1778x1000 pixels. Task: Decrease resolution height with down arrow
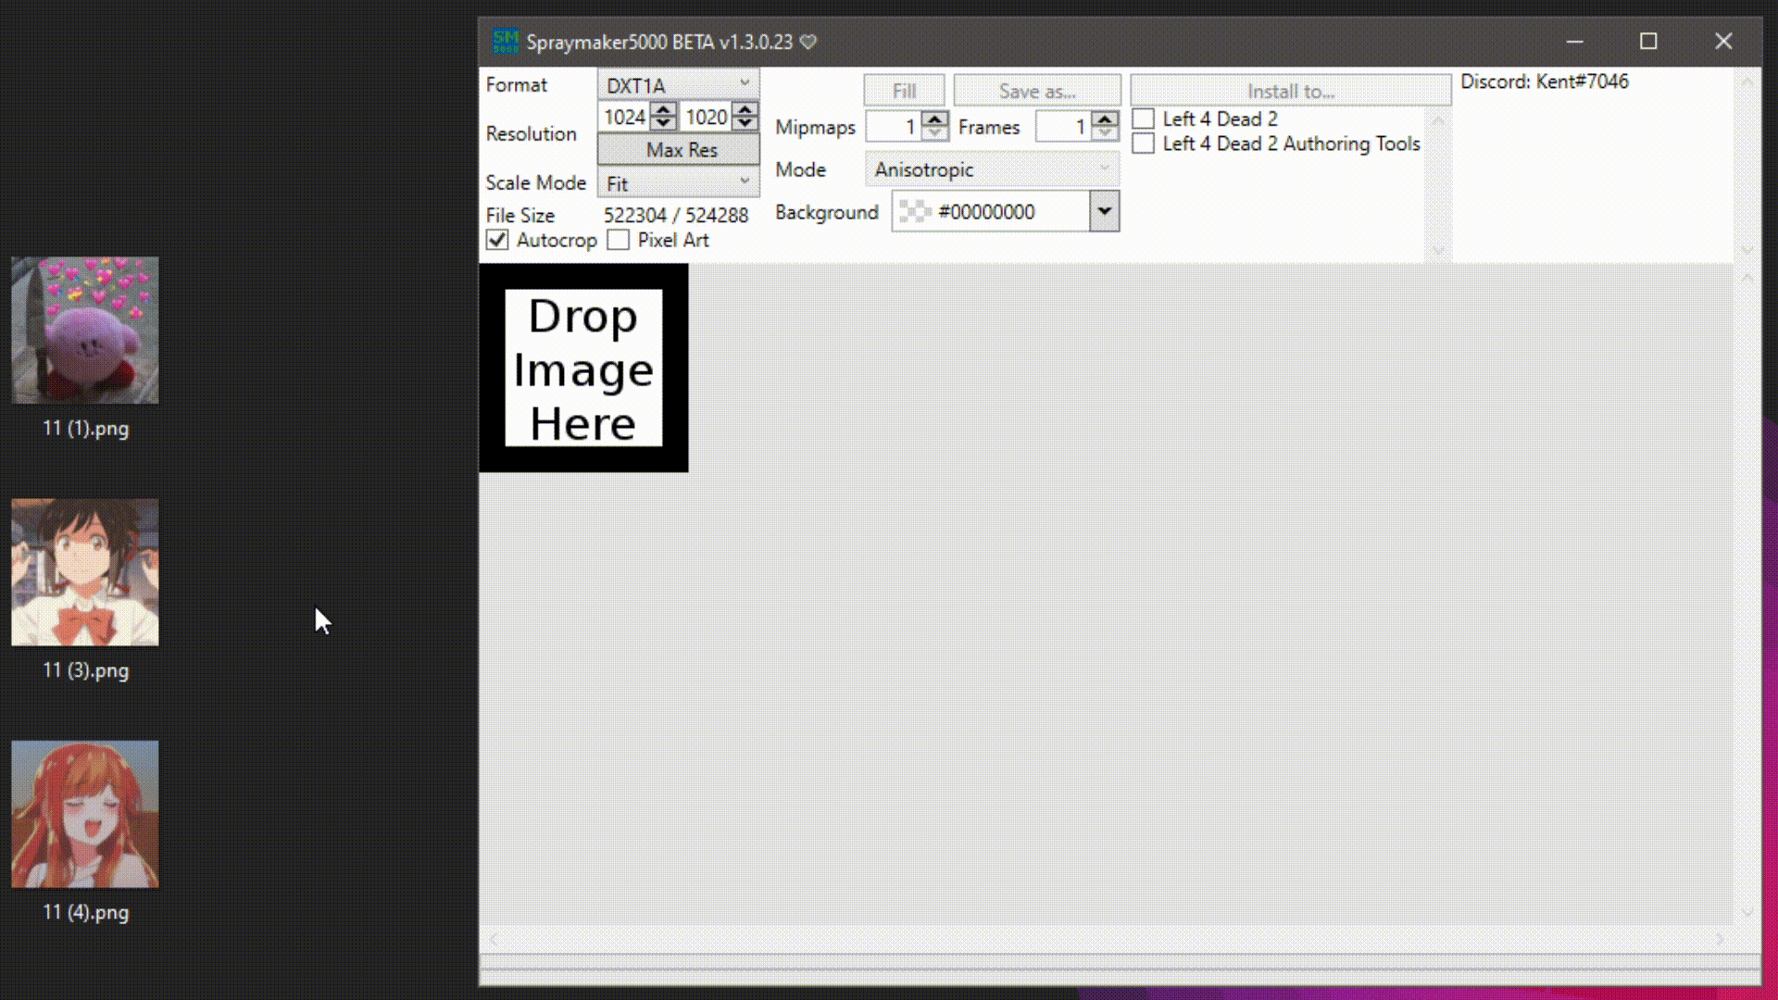point(745,123)
